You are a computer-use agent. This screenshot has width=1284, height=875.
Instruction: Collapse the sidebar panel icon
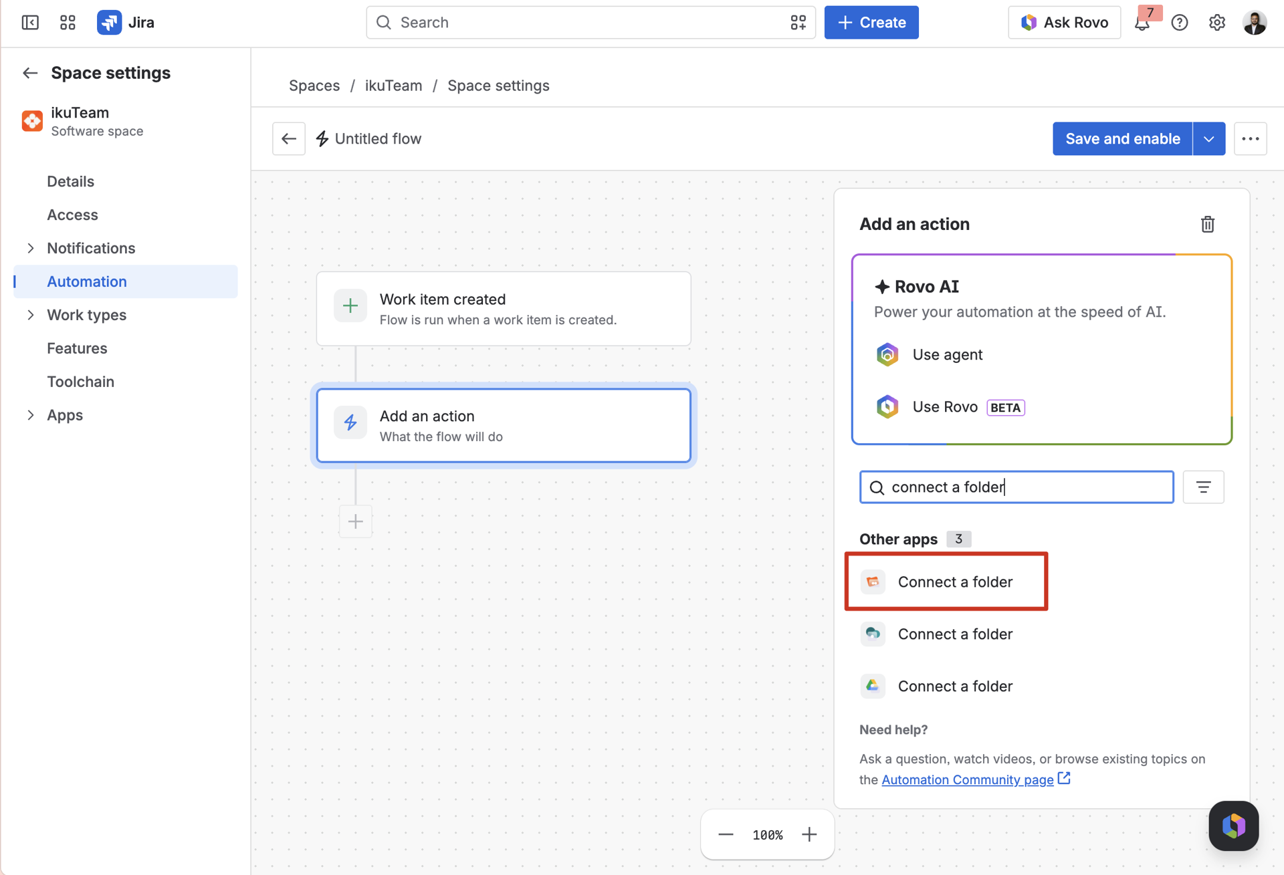pos(30,22)
